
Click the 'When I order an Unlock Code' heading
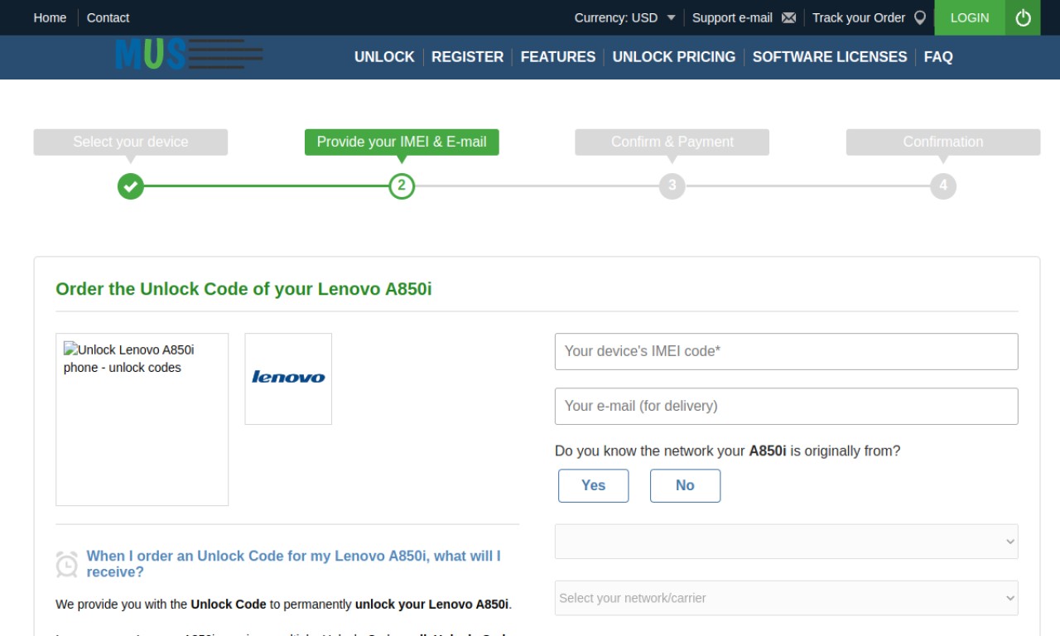pyautogui.click(x=294, y=564)
